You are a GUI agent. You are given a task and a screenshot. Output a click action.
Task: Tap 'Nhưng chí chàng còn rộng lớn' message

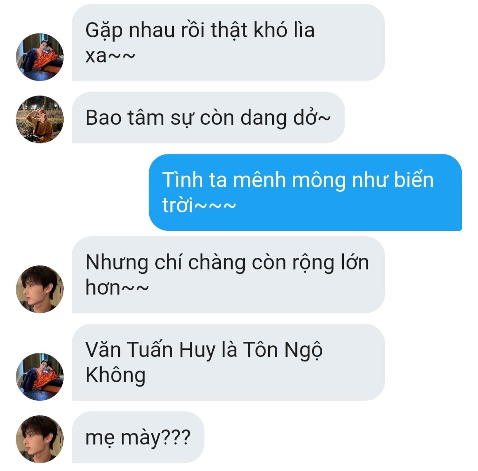(228, 275)
